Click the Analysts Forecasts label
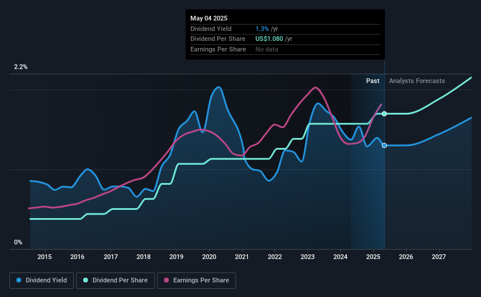Image resolution: width=481 pixels, height=297 pixels. [417, 81]
